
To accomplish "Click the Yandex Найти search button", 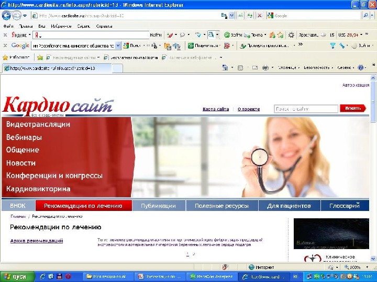I will coord(156,35).
